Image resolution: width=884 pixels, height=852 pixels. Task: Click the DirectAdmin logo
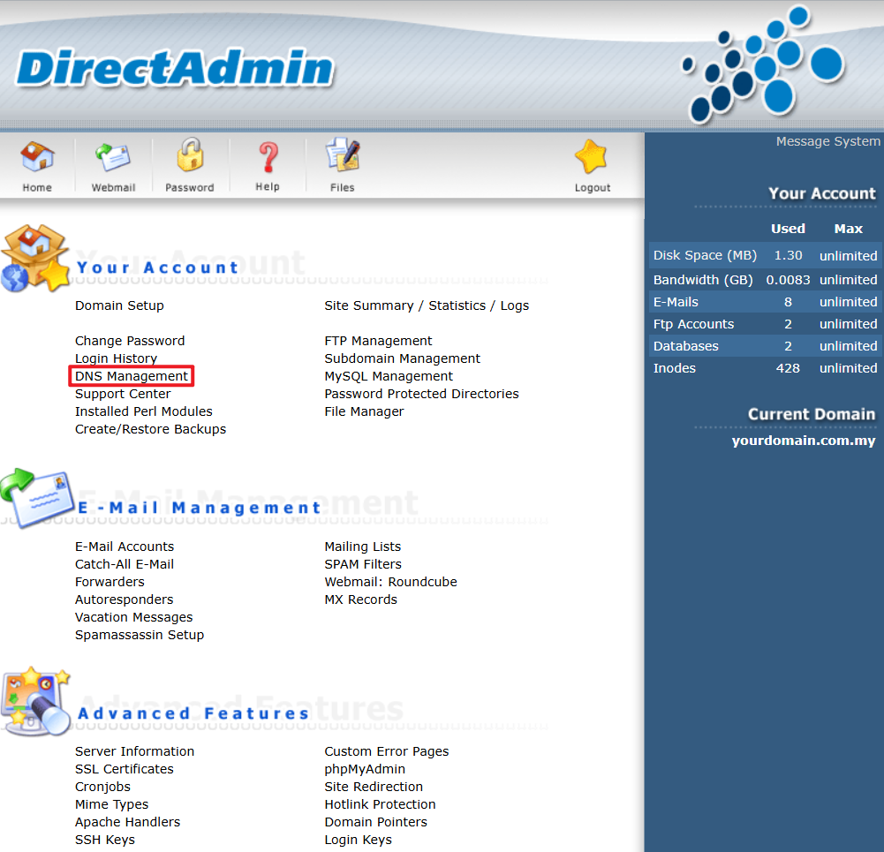(x=176, y=68)
